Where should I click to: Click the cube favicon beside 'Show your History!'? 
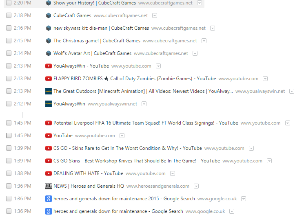tap(49, 3)
